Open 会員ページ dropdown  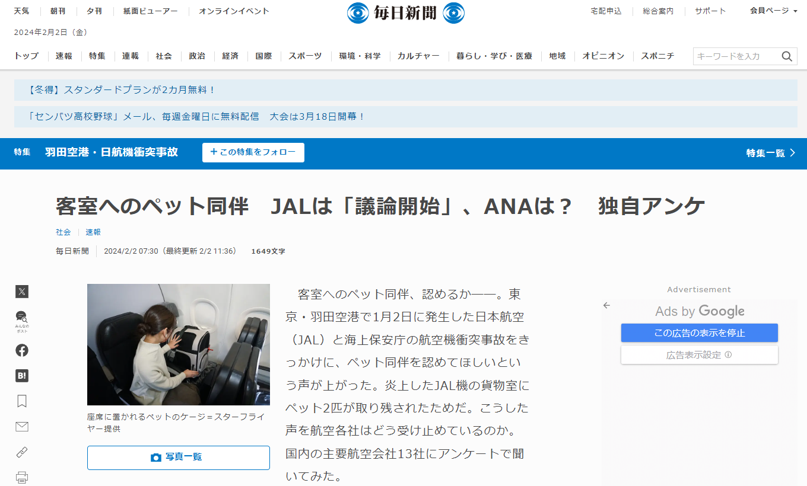[773, 11]
